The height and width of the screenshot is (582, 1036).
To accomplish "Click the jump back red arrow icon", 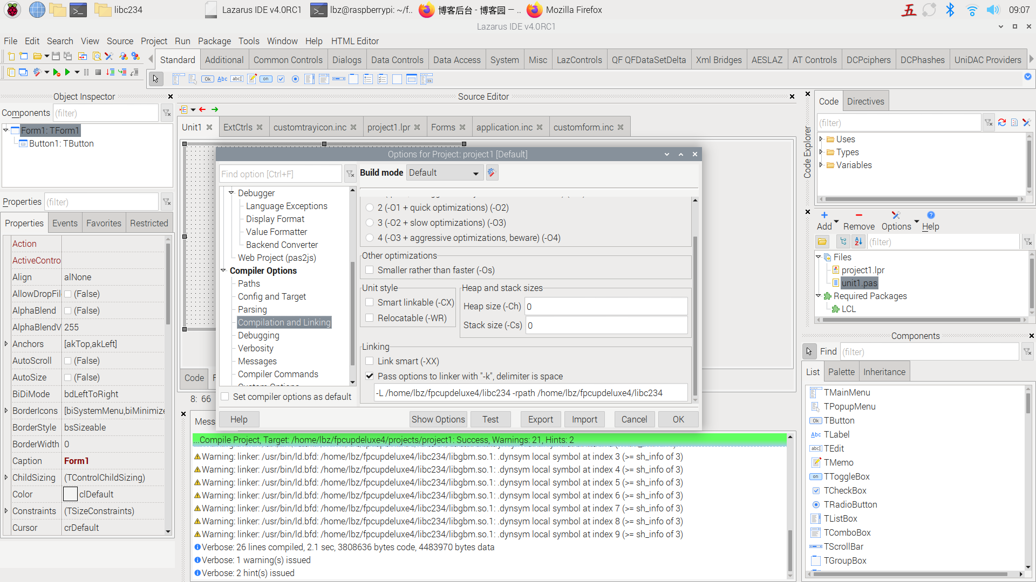I will (x=202, y=109).
